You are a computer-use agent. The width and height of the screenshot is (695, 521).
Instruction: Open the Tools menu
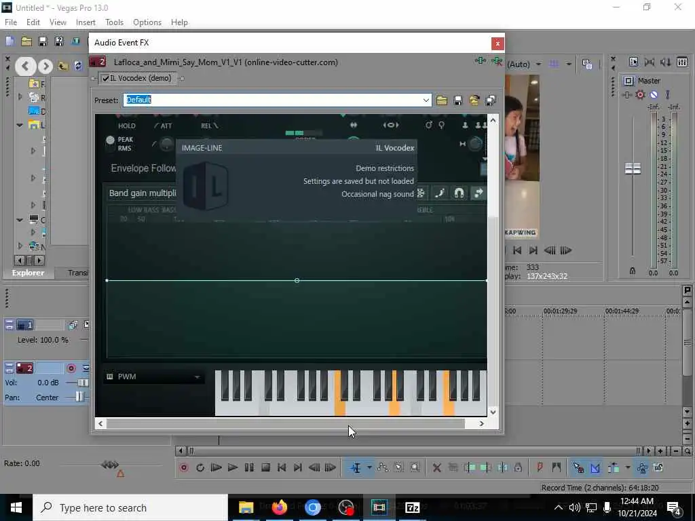pos(114,22)
